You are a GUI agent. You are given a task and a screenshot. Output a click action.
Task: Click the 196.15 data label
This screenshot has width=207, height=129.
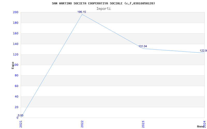(82, 12)
